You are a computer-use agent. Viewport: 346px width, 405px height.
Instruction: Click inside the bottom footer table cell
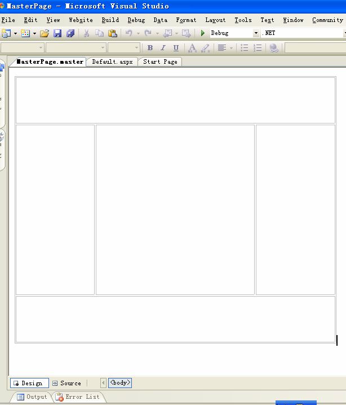tap(175, 319)
